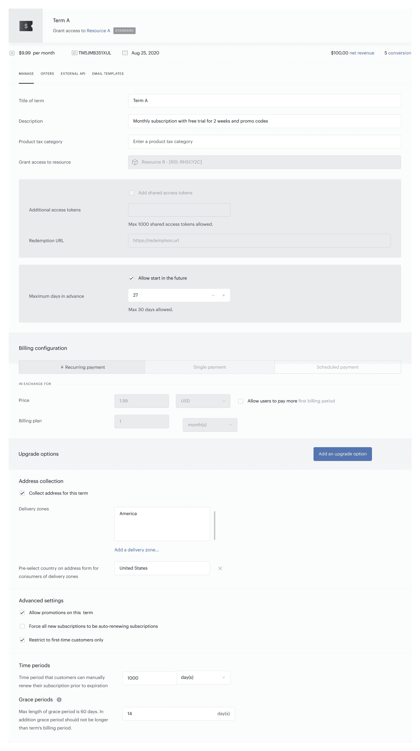Image resolution: width=420 pixels, height=751 pixels.
Task: Switch to the Offers tab
Action: (47, 74)
